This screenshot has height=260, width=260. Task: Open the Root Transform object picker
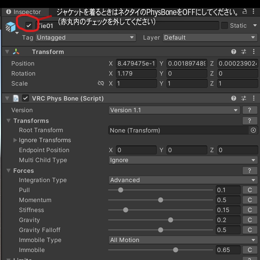point(253,130)
